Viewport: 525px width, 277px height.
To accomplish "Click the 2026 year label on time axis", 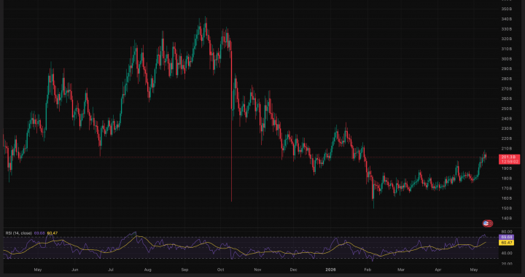I will click(330, 269).
